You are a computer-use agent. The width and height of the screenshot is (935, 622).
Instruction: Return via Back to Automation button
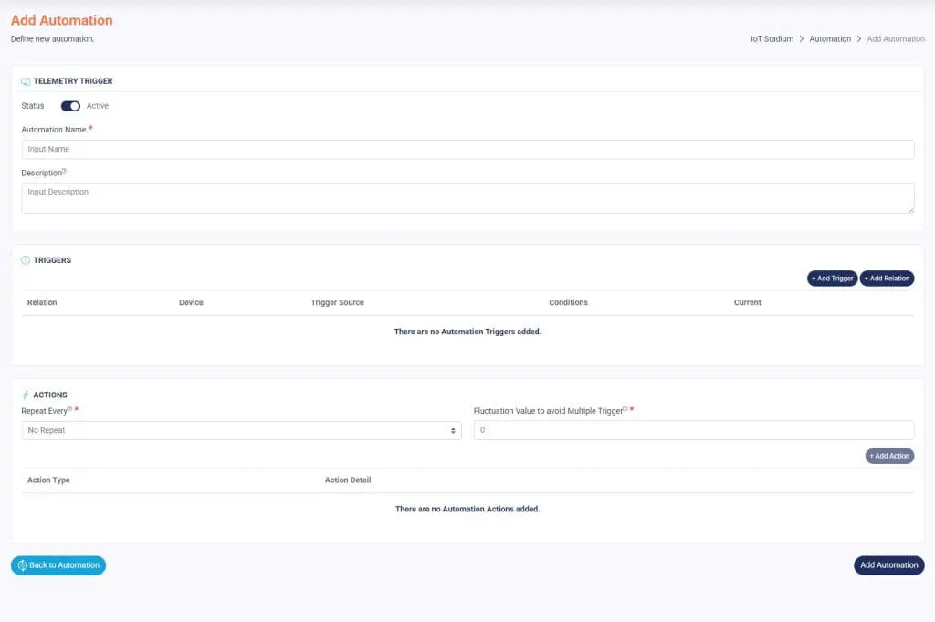58,565
